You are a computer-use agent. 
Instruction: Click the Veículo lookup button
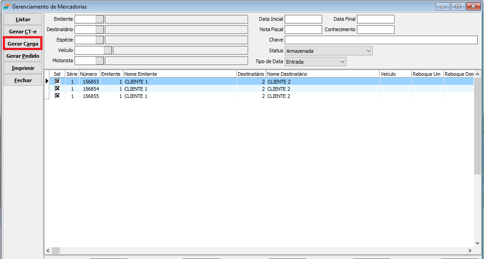coord(108,50)
